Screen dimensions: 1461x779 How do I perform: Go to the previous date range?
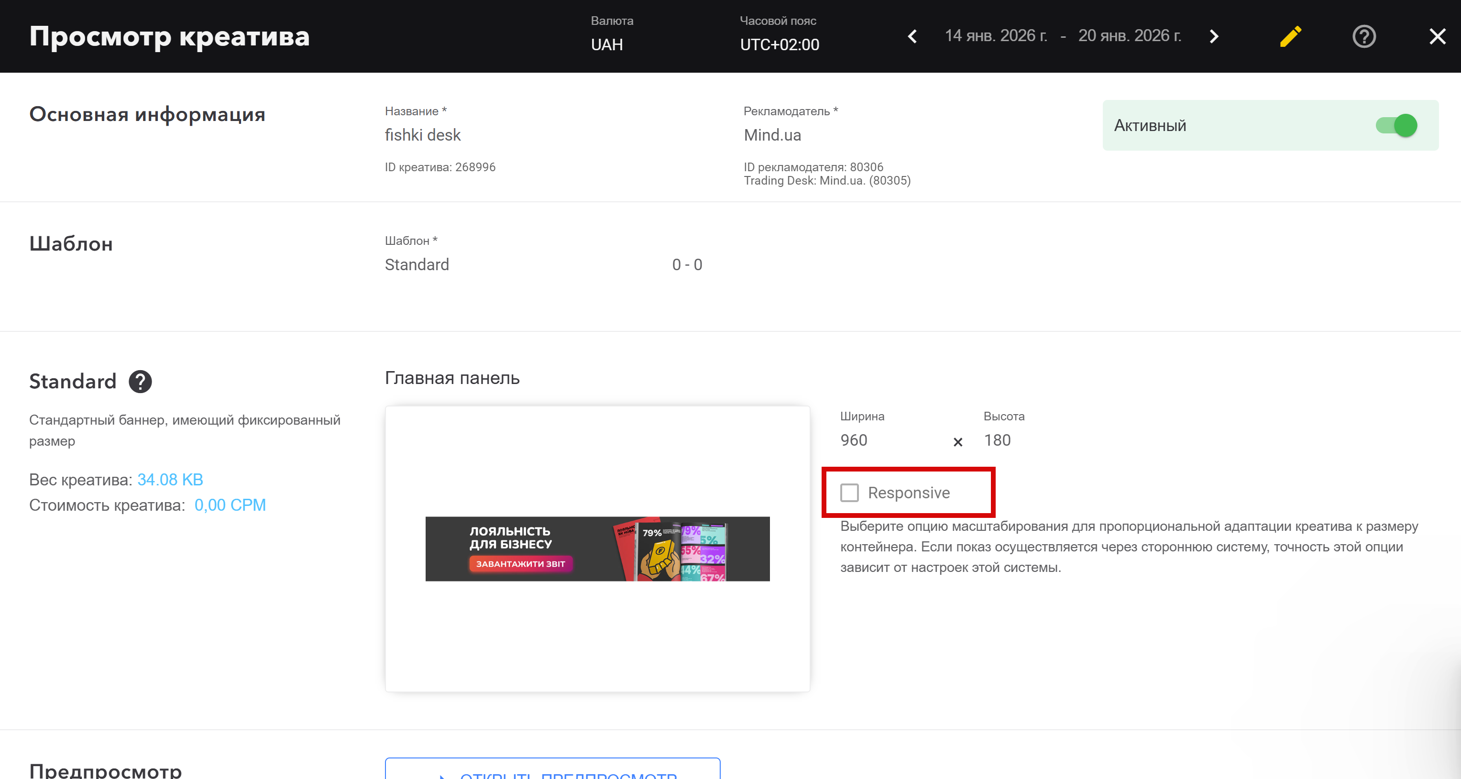[912, 36]
